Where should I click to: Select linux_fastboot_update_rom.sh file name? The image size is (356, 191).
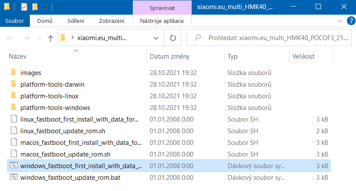click(63, 131)
